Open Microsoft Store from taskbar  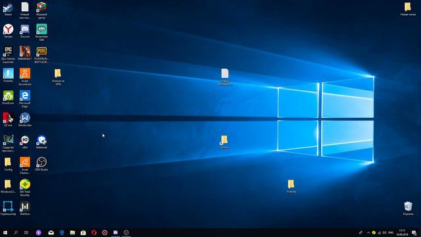(x=84, y=232)
